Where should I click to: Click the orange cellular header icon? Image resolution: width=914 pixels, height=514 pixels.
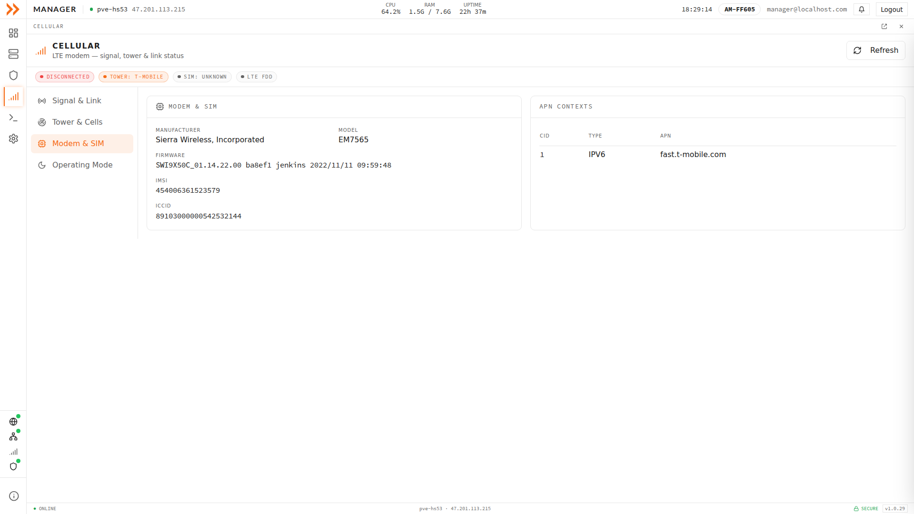[41, 50]
